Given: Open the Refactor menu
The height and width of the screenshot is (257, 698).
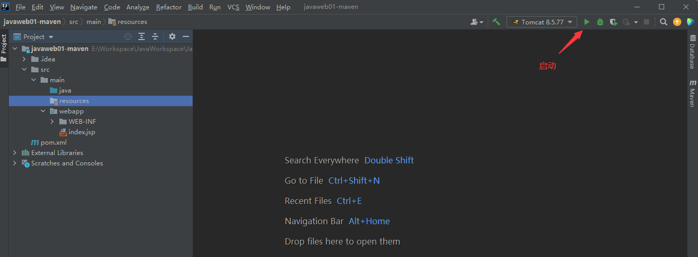Looking at the screenshot, I should 169,7.
